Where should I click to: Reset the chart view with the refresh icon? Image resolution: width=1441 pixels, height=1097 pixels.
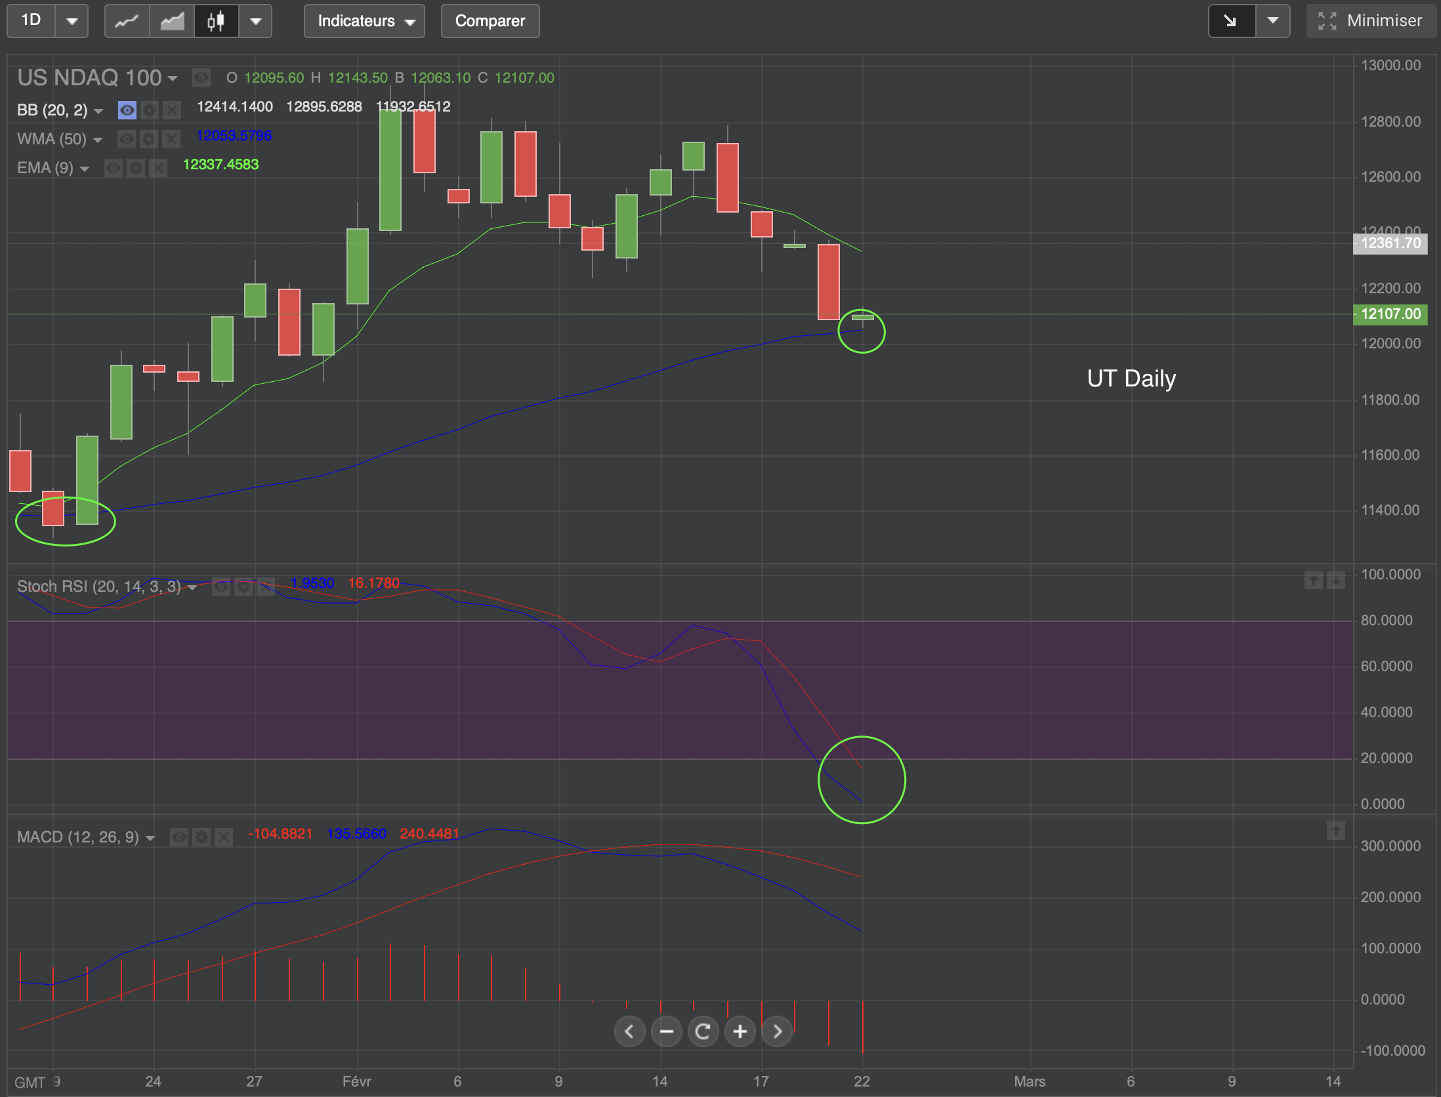pos(703,1031)
